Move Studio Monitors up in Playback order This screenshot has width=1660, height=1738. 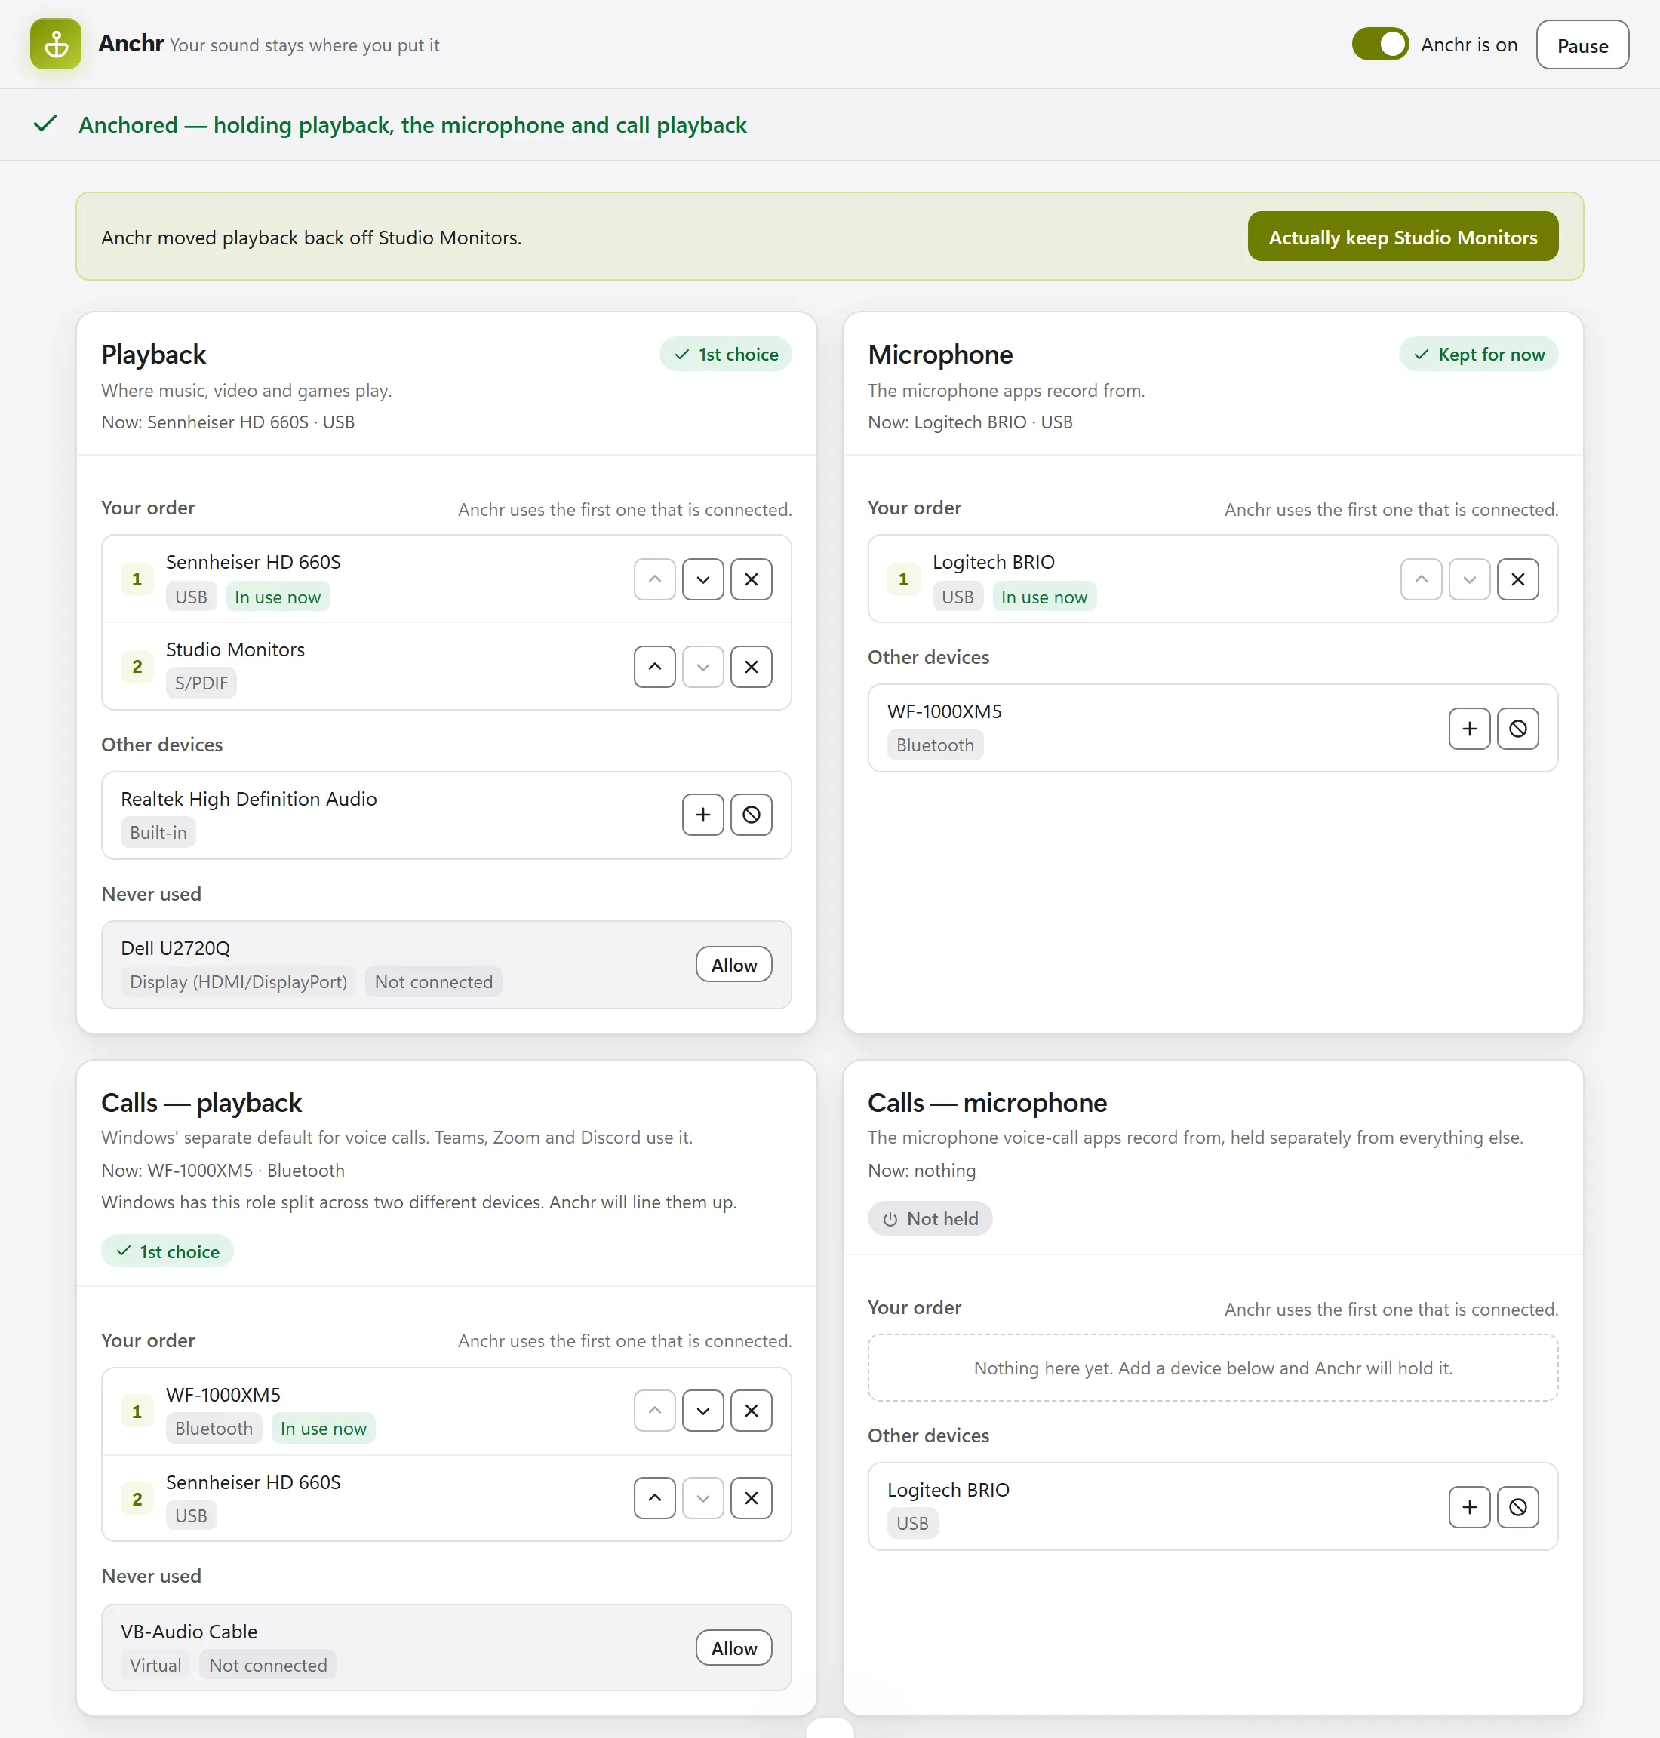coord(654,667)
